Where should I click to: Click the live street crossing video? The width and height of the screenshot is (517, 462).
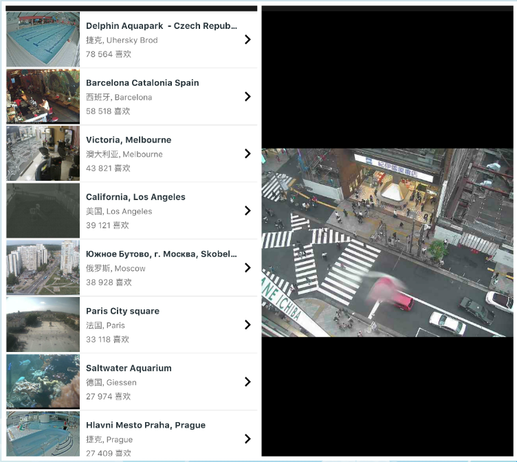click(387, 243)
